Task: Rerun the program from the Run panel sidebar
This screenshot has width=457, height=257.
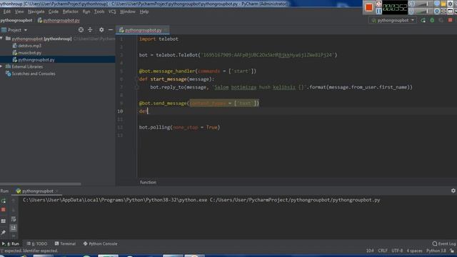Action: click(4, 201)
